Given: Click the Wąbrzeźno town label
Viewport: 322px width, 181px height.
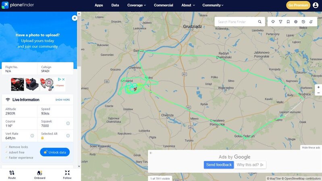Looking at the screenshot, I should coord(226,88).
